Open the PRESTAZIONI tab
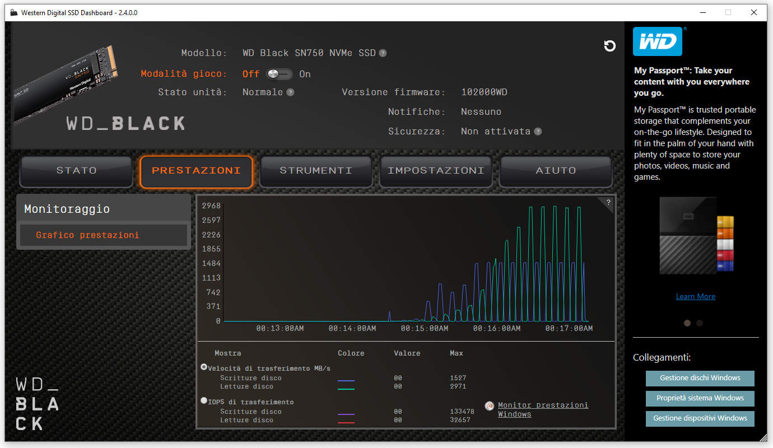This screenshot has height=448, width=773. pos(197,171)
